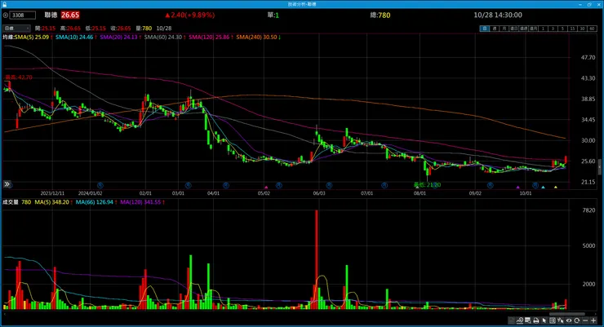
Task: Toggle the eye visibility icon in bottom toolbar
Action: [569, 320]
